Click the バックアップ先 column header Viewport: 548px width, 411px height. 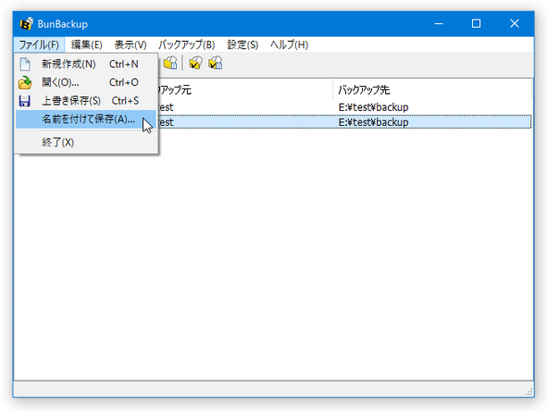click(433, 90)
